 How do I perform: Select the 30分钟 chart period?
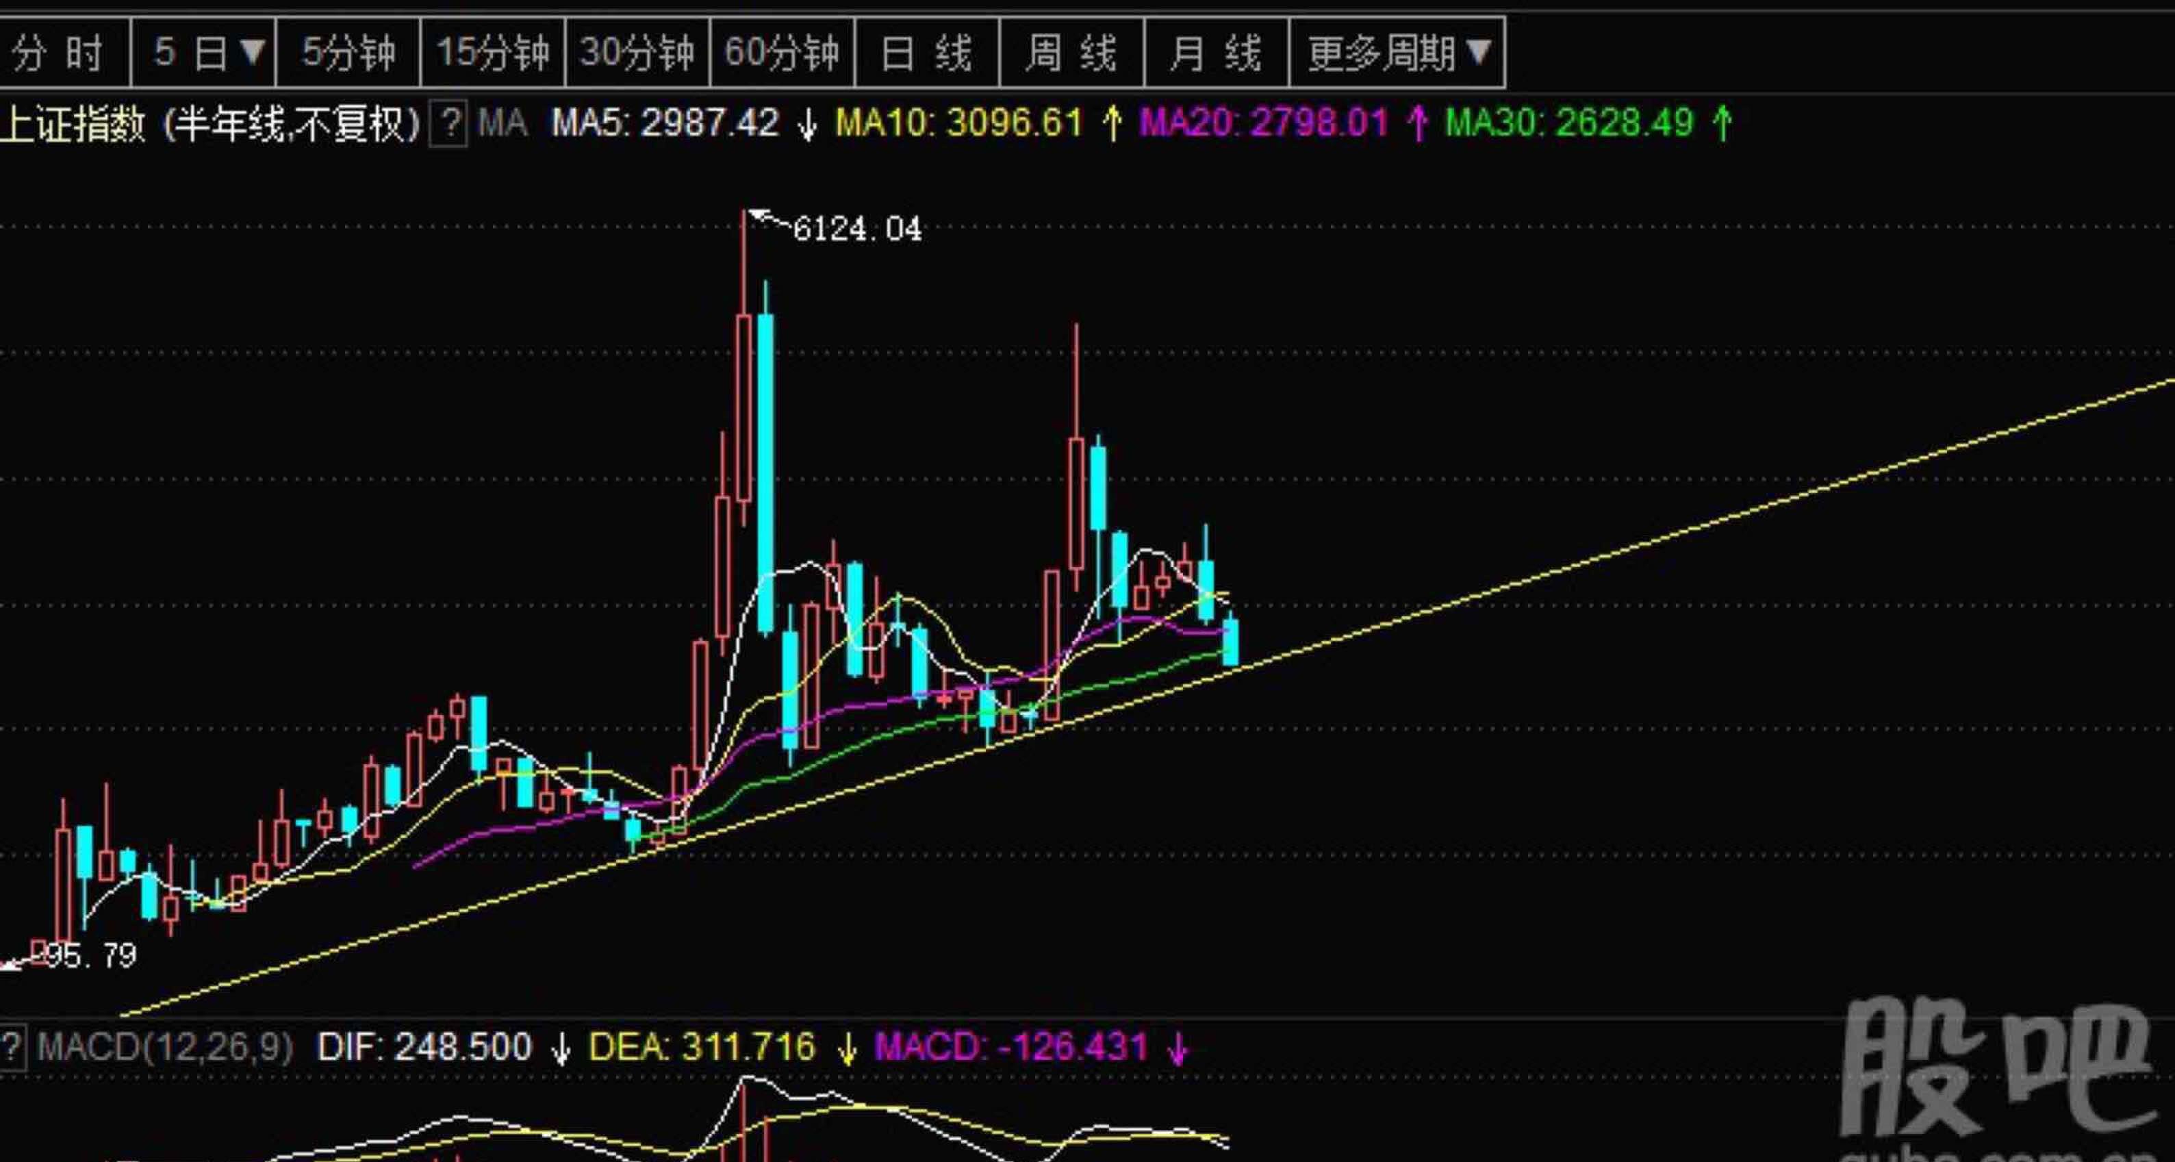click(x=637, y=52)
